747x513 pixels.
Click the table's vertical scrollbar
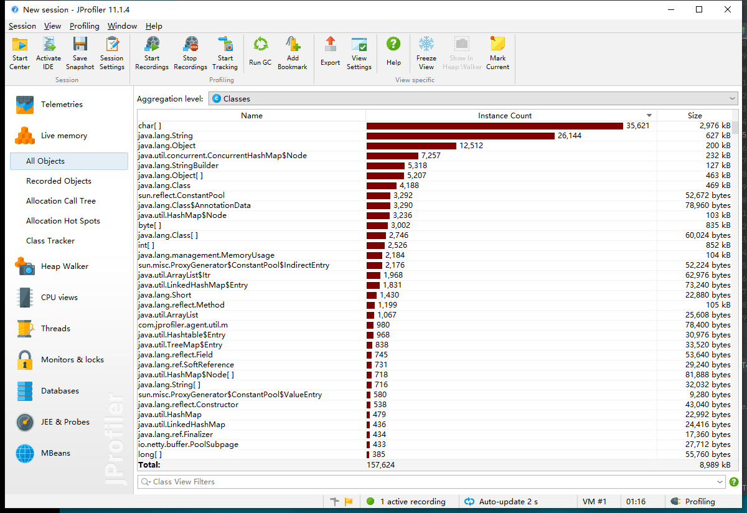coord(735,290)
